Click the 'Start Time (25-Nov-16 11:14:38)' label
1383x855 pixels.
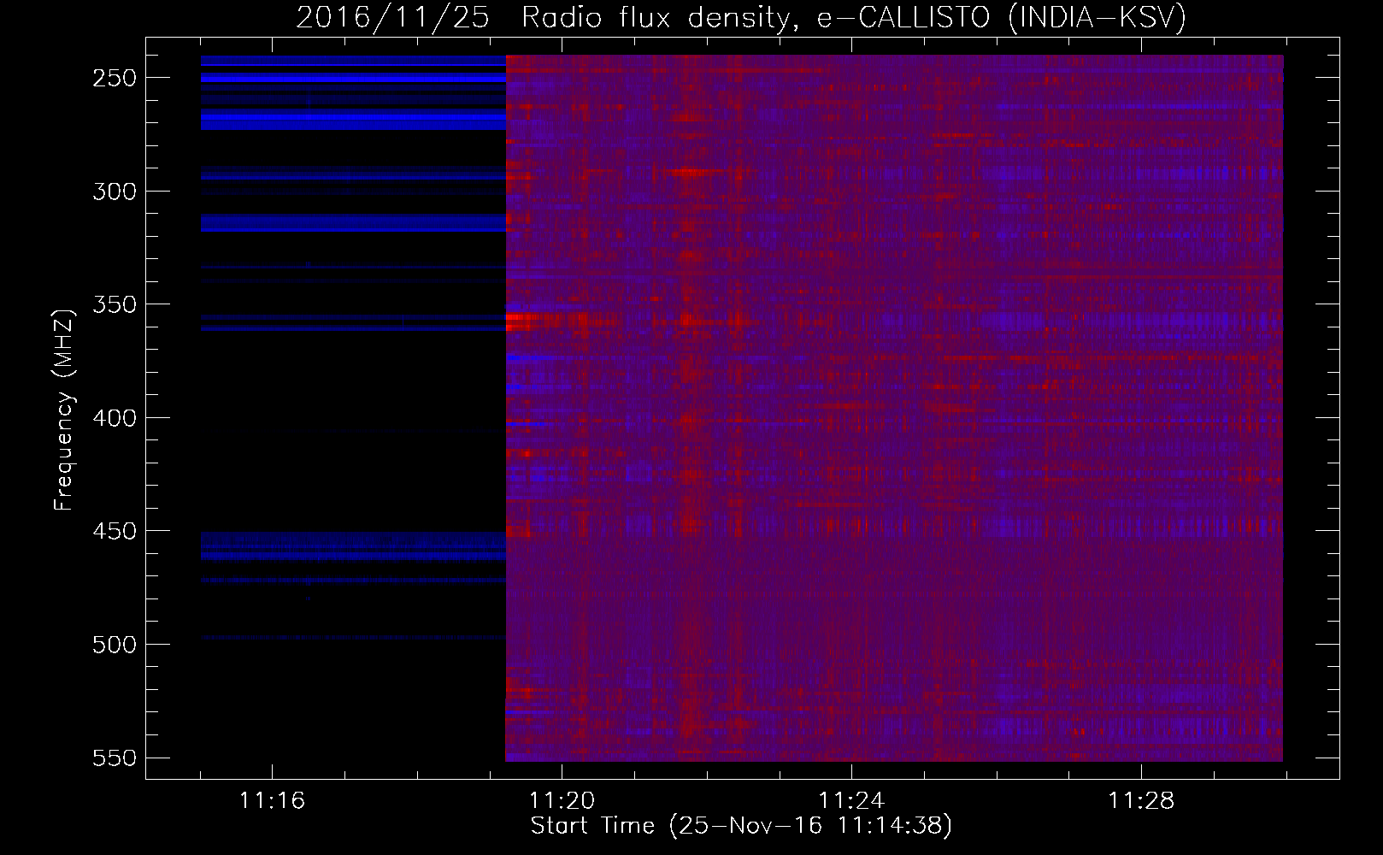tap(741, 826)
